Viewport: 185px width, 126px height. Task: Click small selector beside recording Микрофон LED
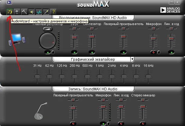coord(109,124)
